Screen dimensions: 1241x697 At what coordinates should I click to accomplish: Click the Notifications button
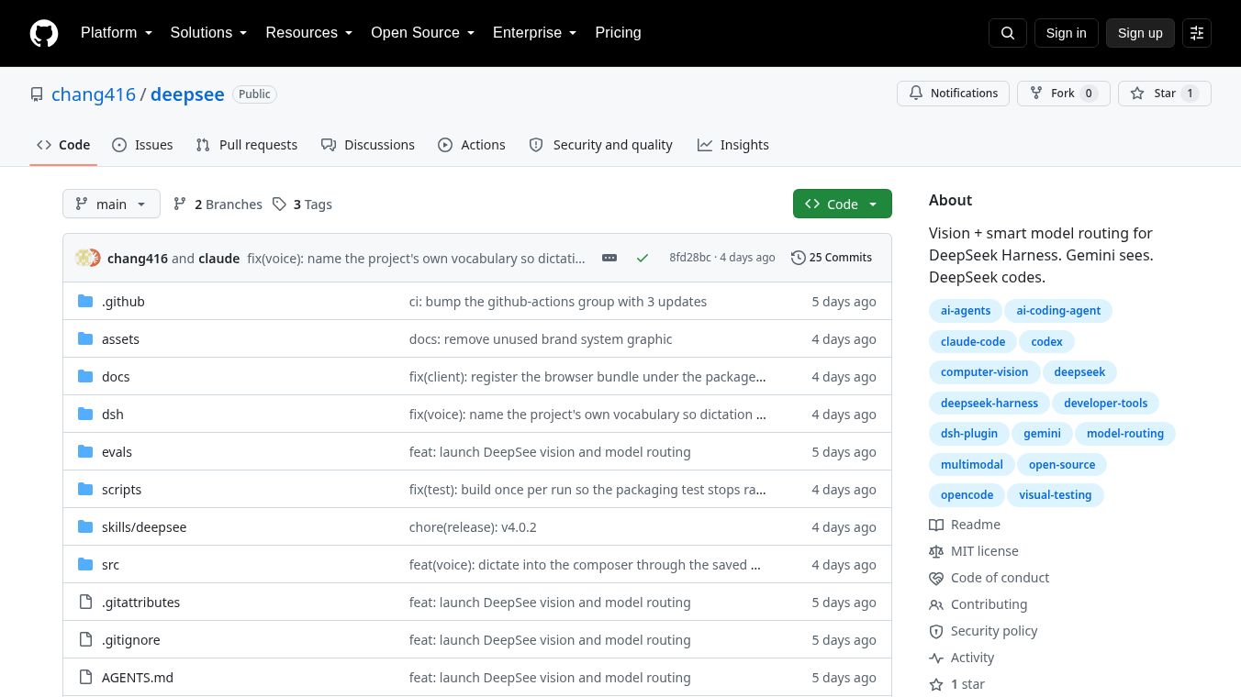953,94
